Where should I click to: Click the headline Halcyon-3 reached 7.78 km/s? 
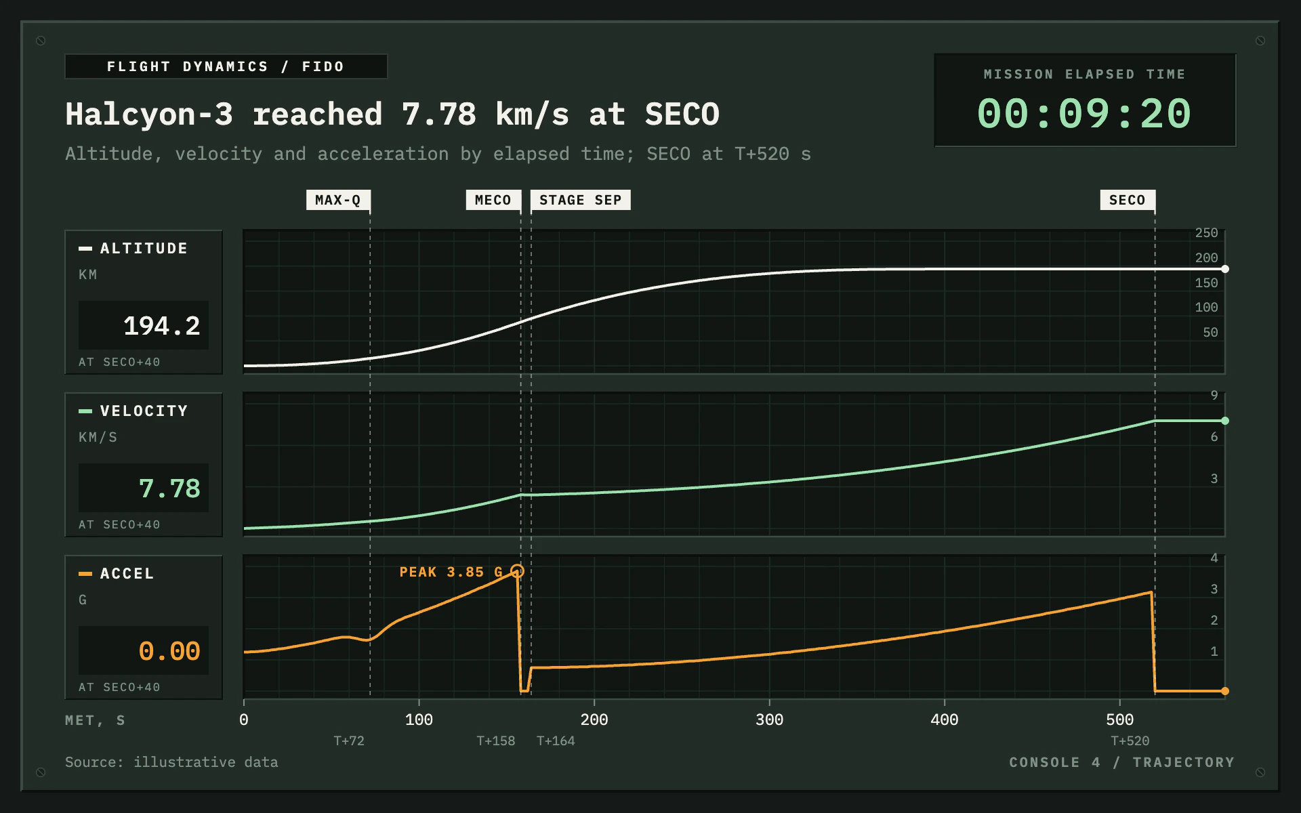coord(392,114)
